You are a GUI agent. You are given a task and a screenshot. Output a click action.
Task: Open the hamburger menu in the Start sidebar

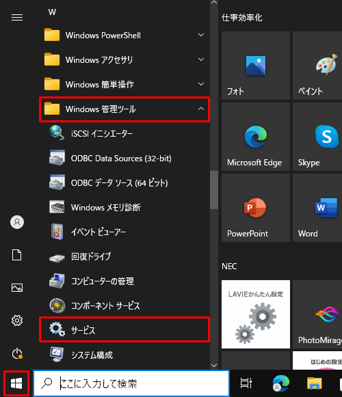(17, 18)
